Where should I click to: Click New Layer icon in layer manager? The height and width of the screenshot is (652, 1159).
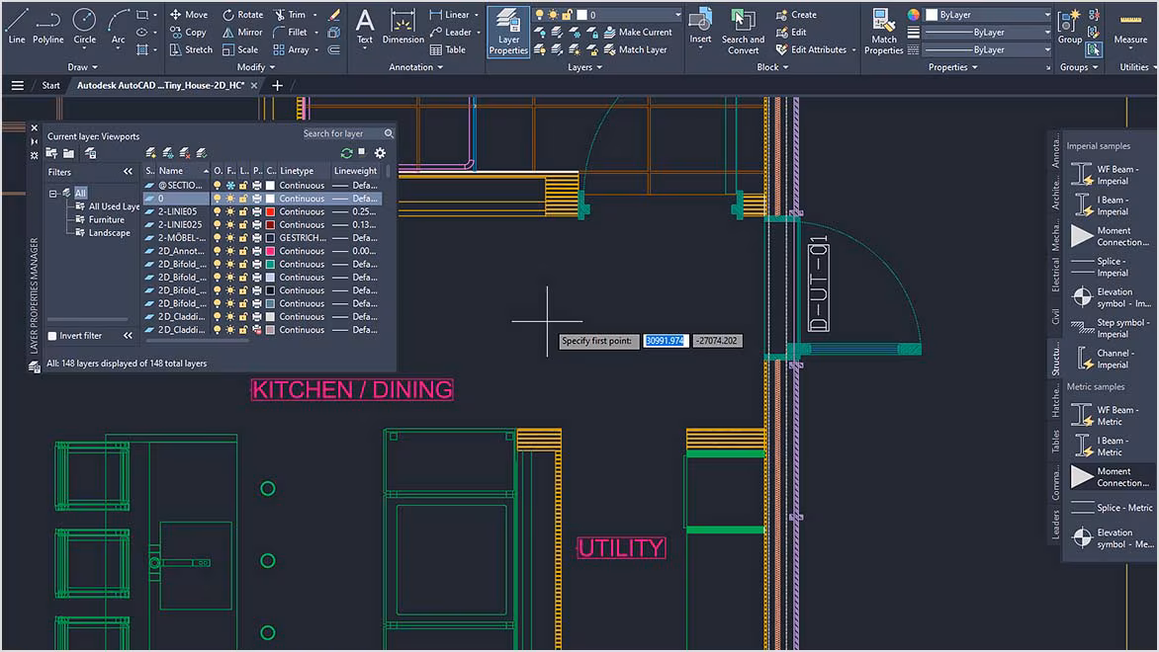tap(150, 153)
